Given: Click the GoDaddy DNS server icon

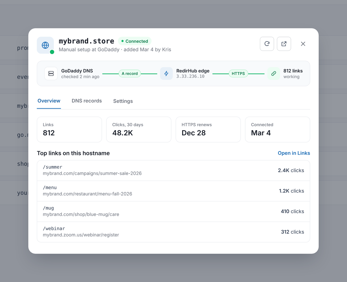Looking at the screenshot, I should [51, 74].
